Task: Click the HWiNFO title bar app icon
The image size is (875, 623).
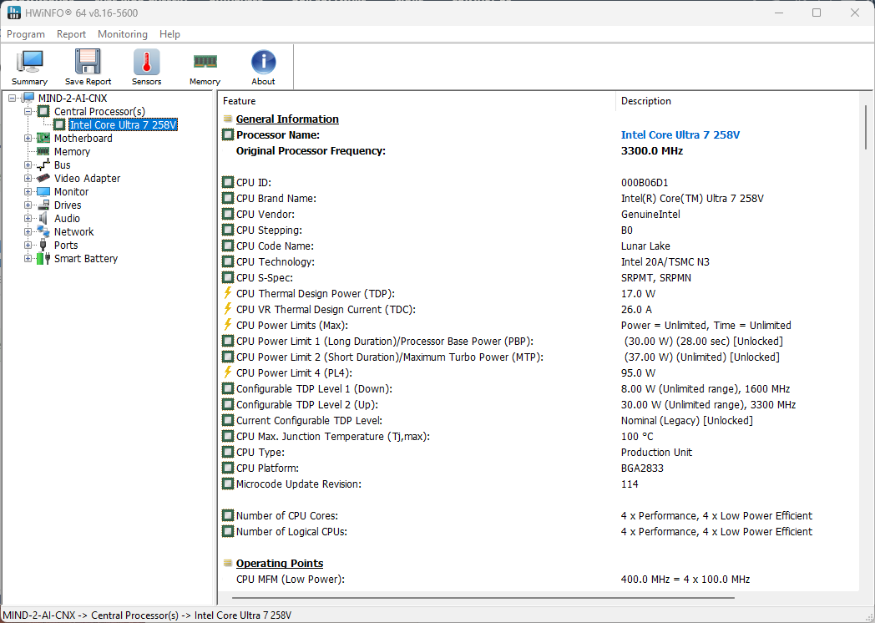Action: [x=13, y=13]
